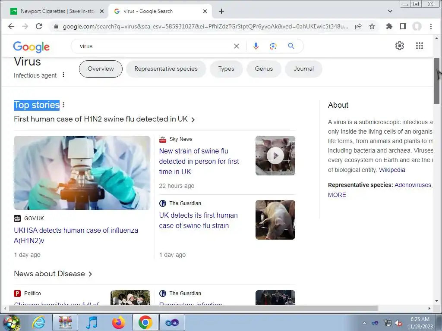This screenshot has height=331, width=442.
Task: Open Chrome's three-dot menu
Action: 431,26
